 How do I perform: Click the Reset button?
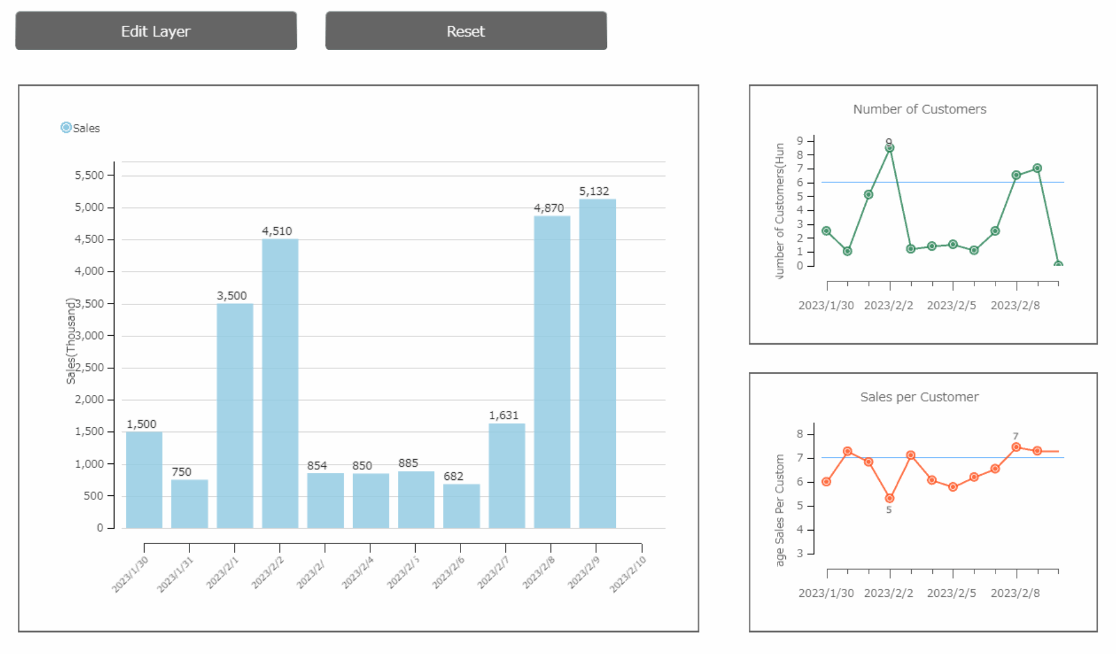(x=466, y=31)
